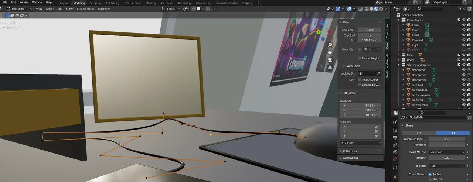473x182 pixels.
Task: Click the Clip Start value field
Action: click(x=369, y=35)
